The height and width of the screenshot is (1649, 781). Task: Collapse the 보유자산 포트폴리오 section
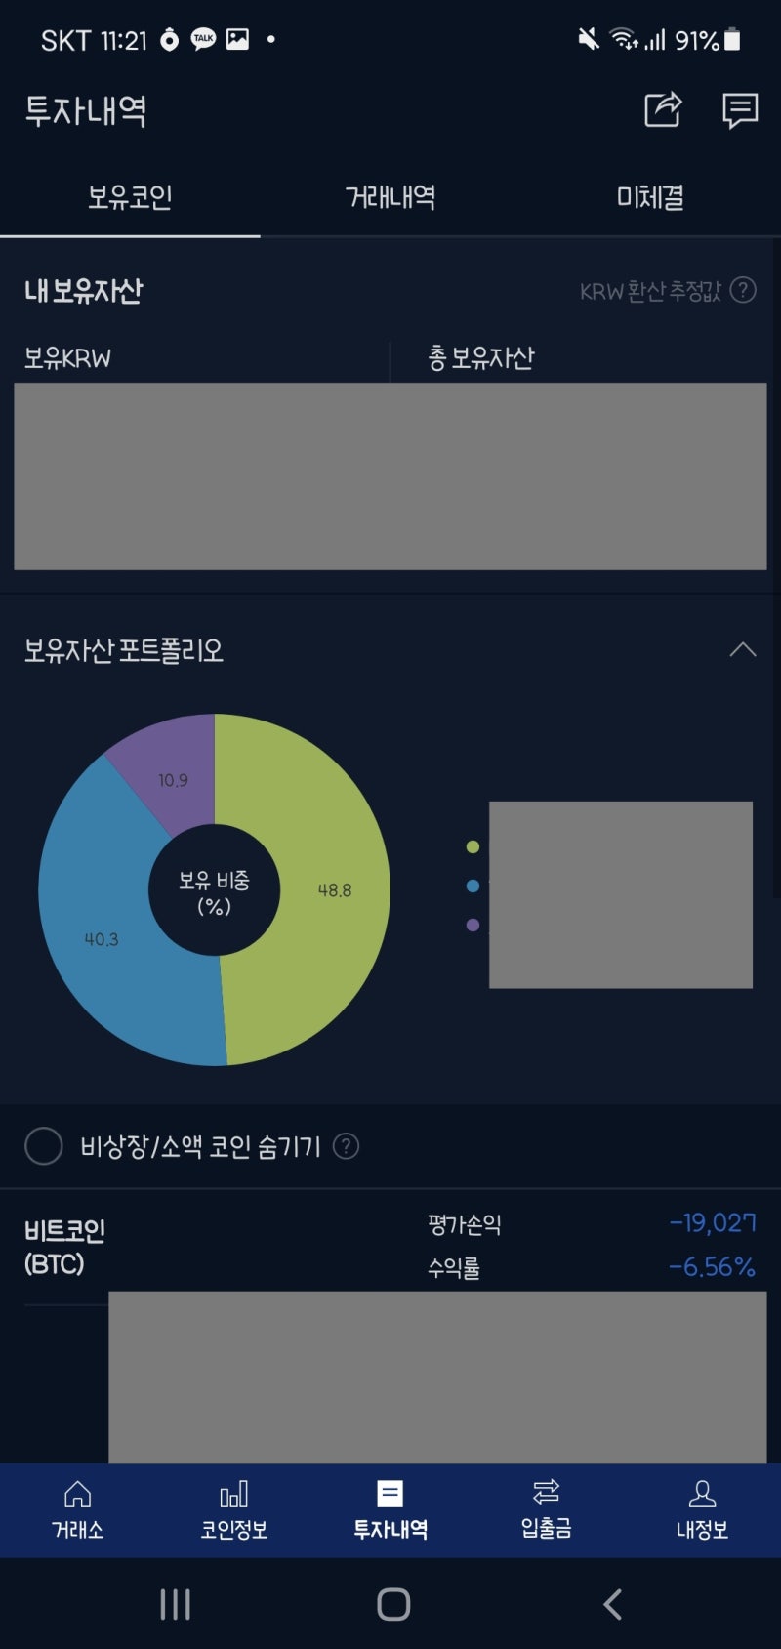(x=743, y=650)
